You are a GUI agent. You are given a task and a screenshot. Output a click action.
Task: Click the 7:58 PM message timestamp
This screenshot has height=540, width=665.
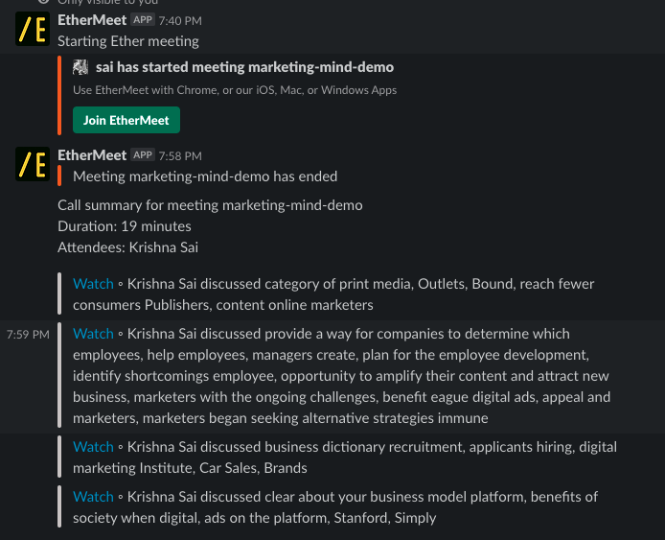[x=180, y=155]
